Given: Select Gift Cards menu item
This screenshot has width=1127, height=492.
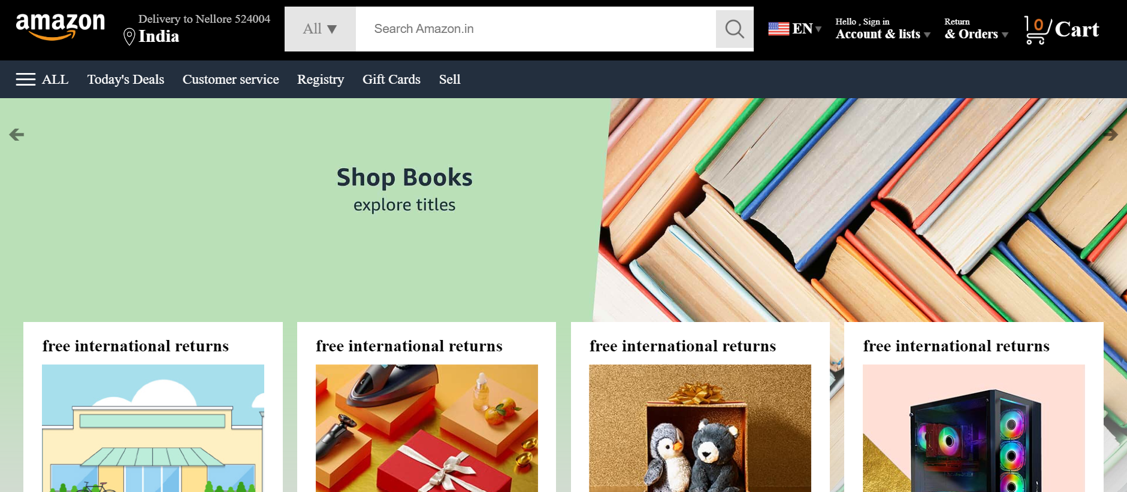Looking at the screenshot, I should tap(391, 80).
